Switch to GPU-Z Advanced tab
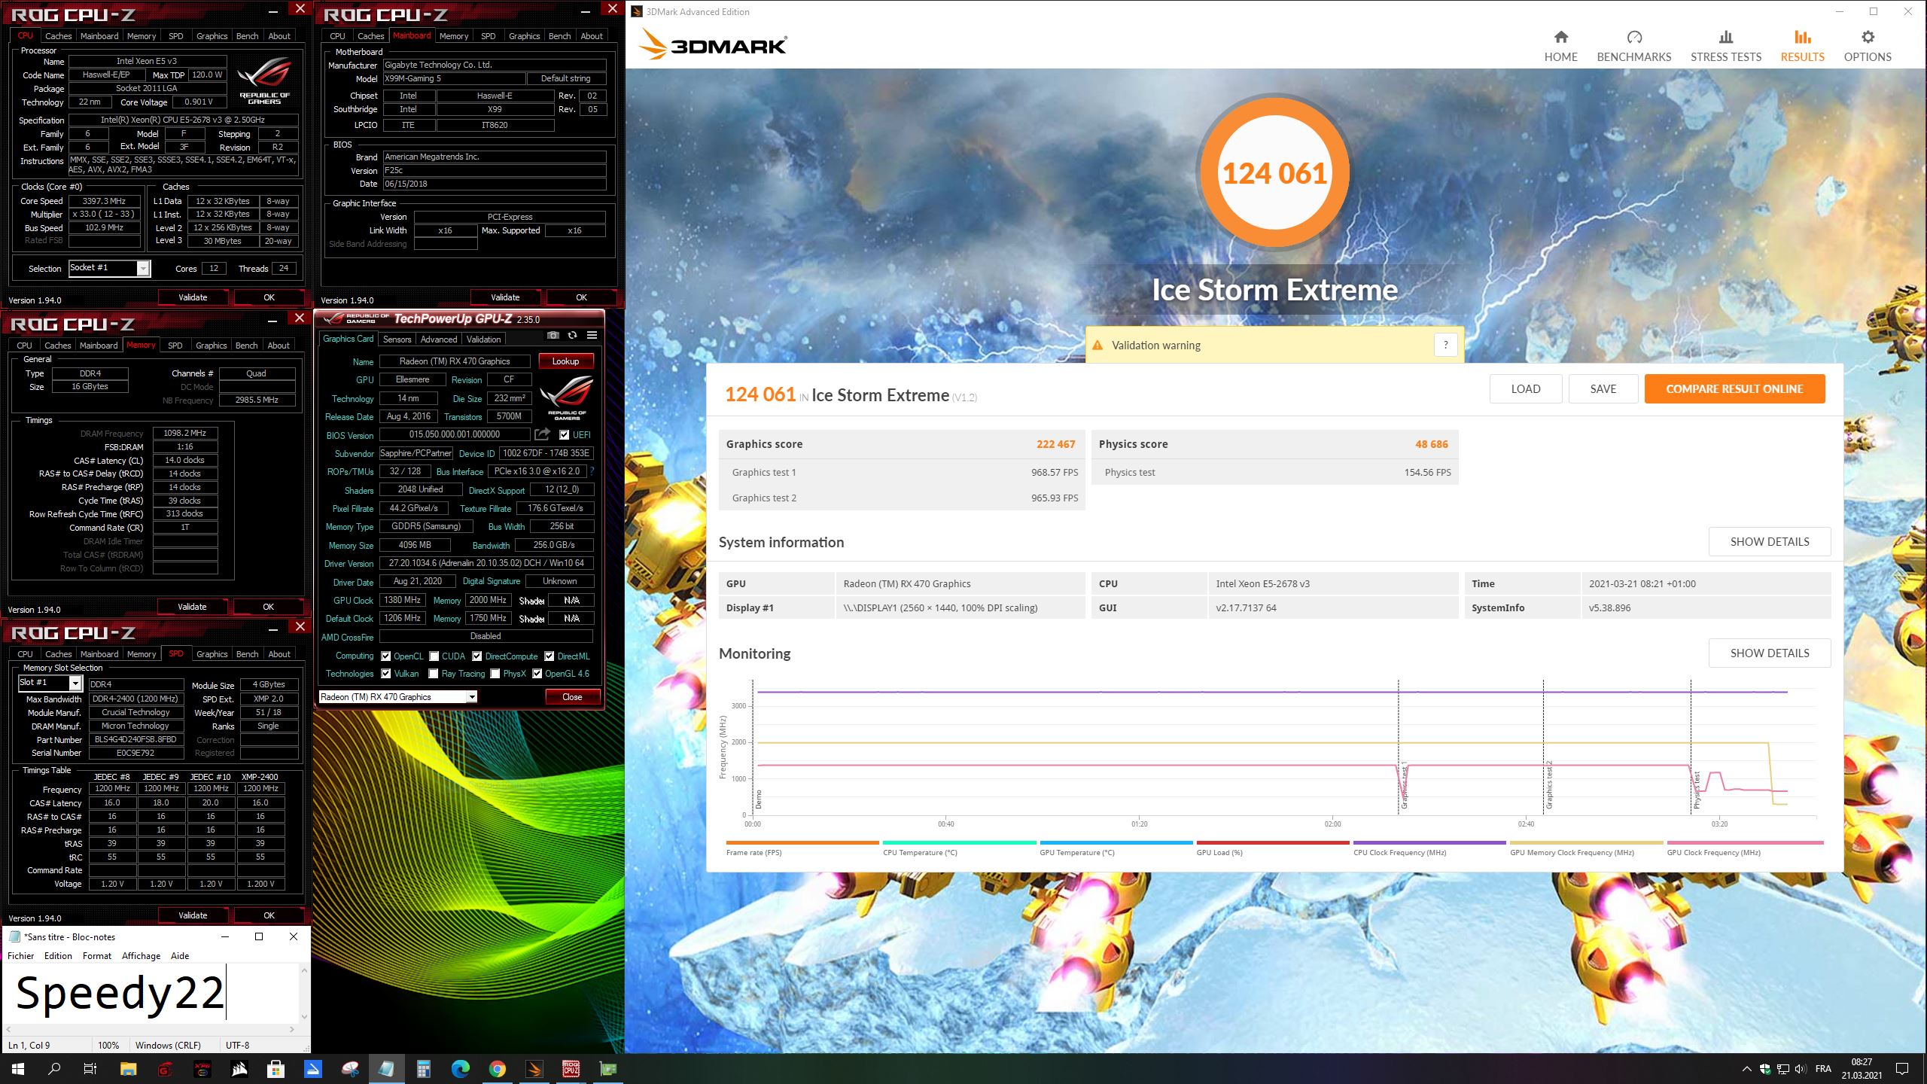Screen dimensions: 1927x1084 [x=438, y=339]
